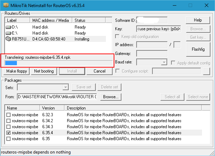215x156 pixels.
Task: Click the Netinstall box icon in title bar
Action: pos(6,5)
